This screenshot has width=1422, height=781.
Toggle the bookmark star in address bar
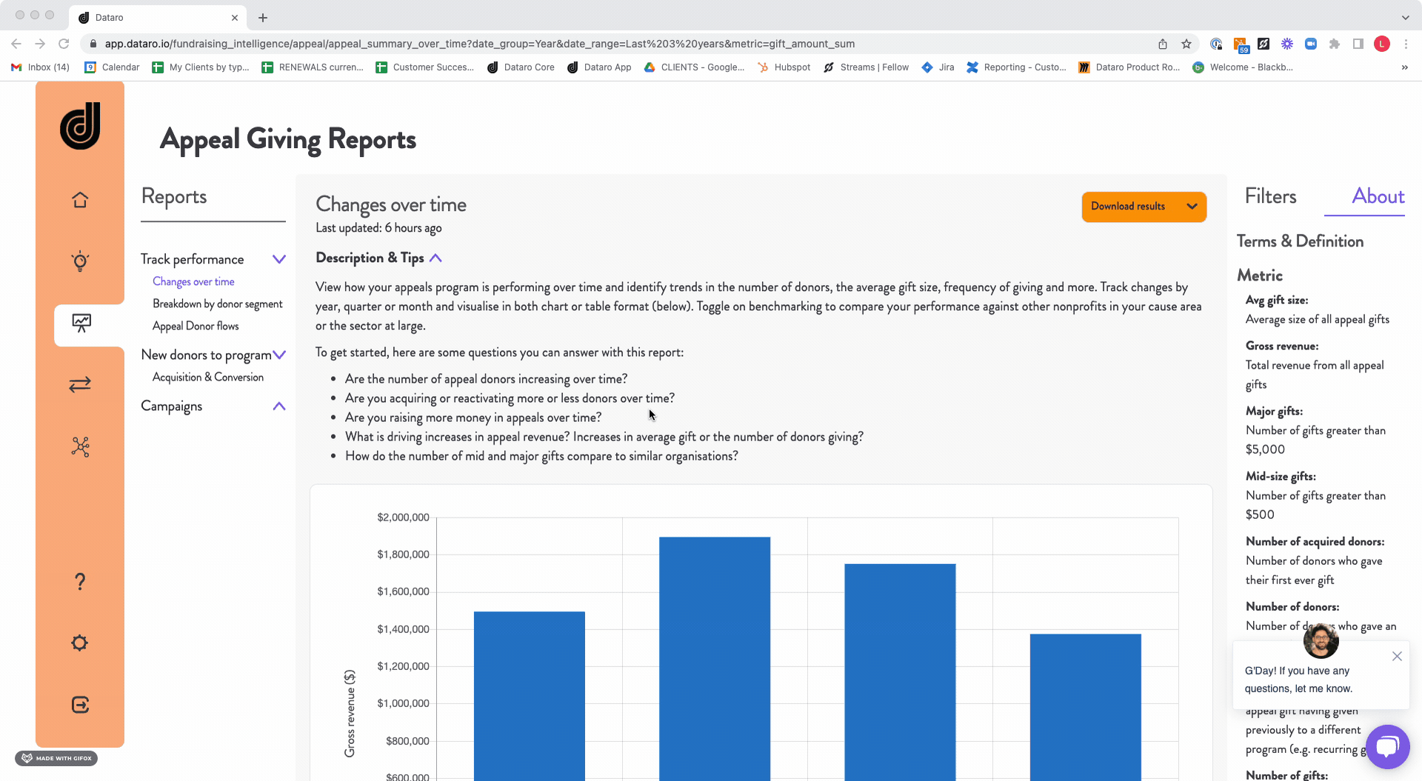pyautogui.click(x=1186, y=44)
